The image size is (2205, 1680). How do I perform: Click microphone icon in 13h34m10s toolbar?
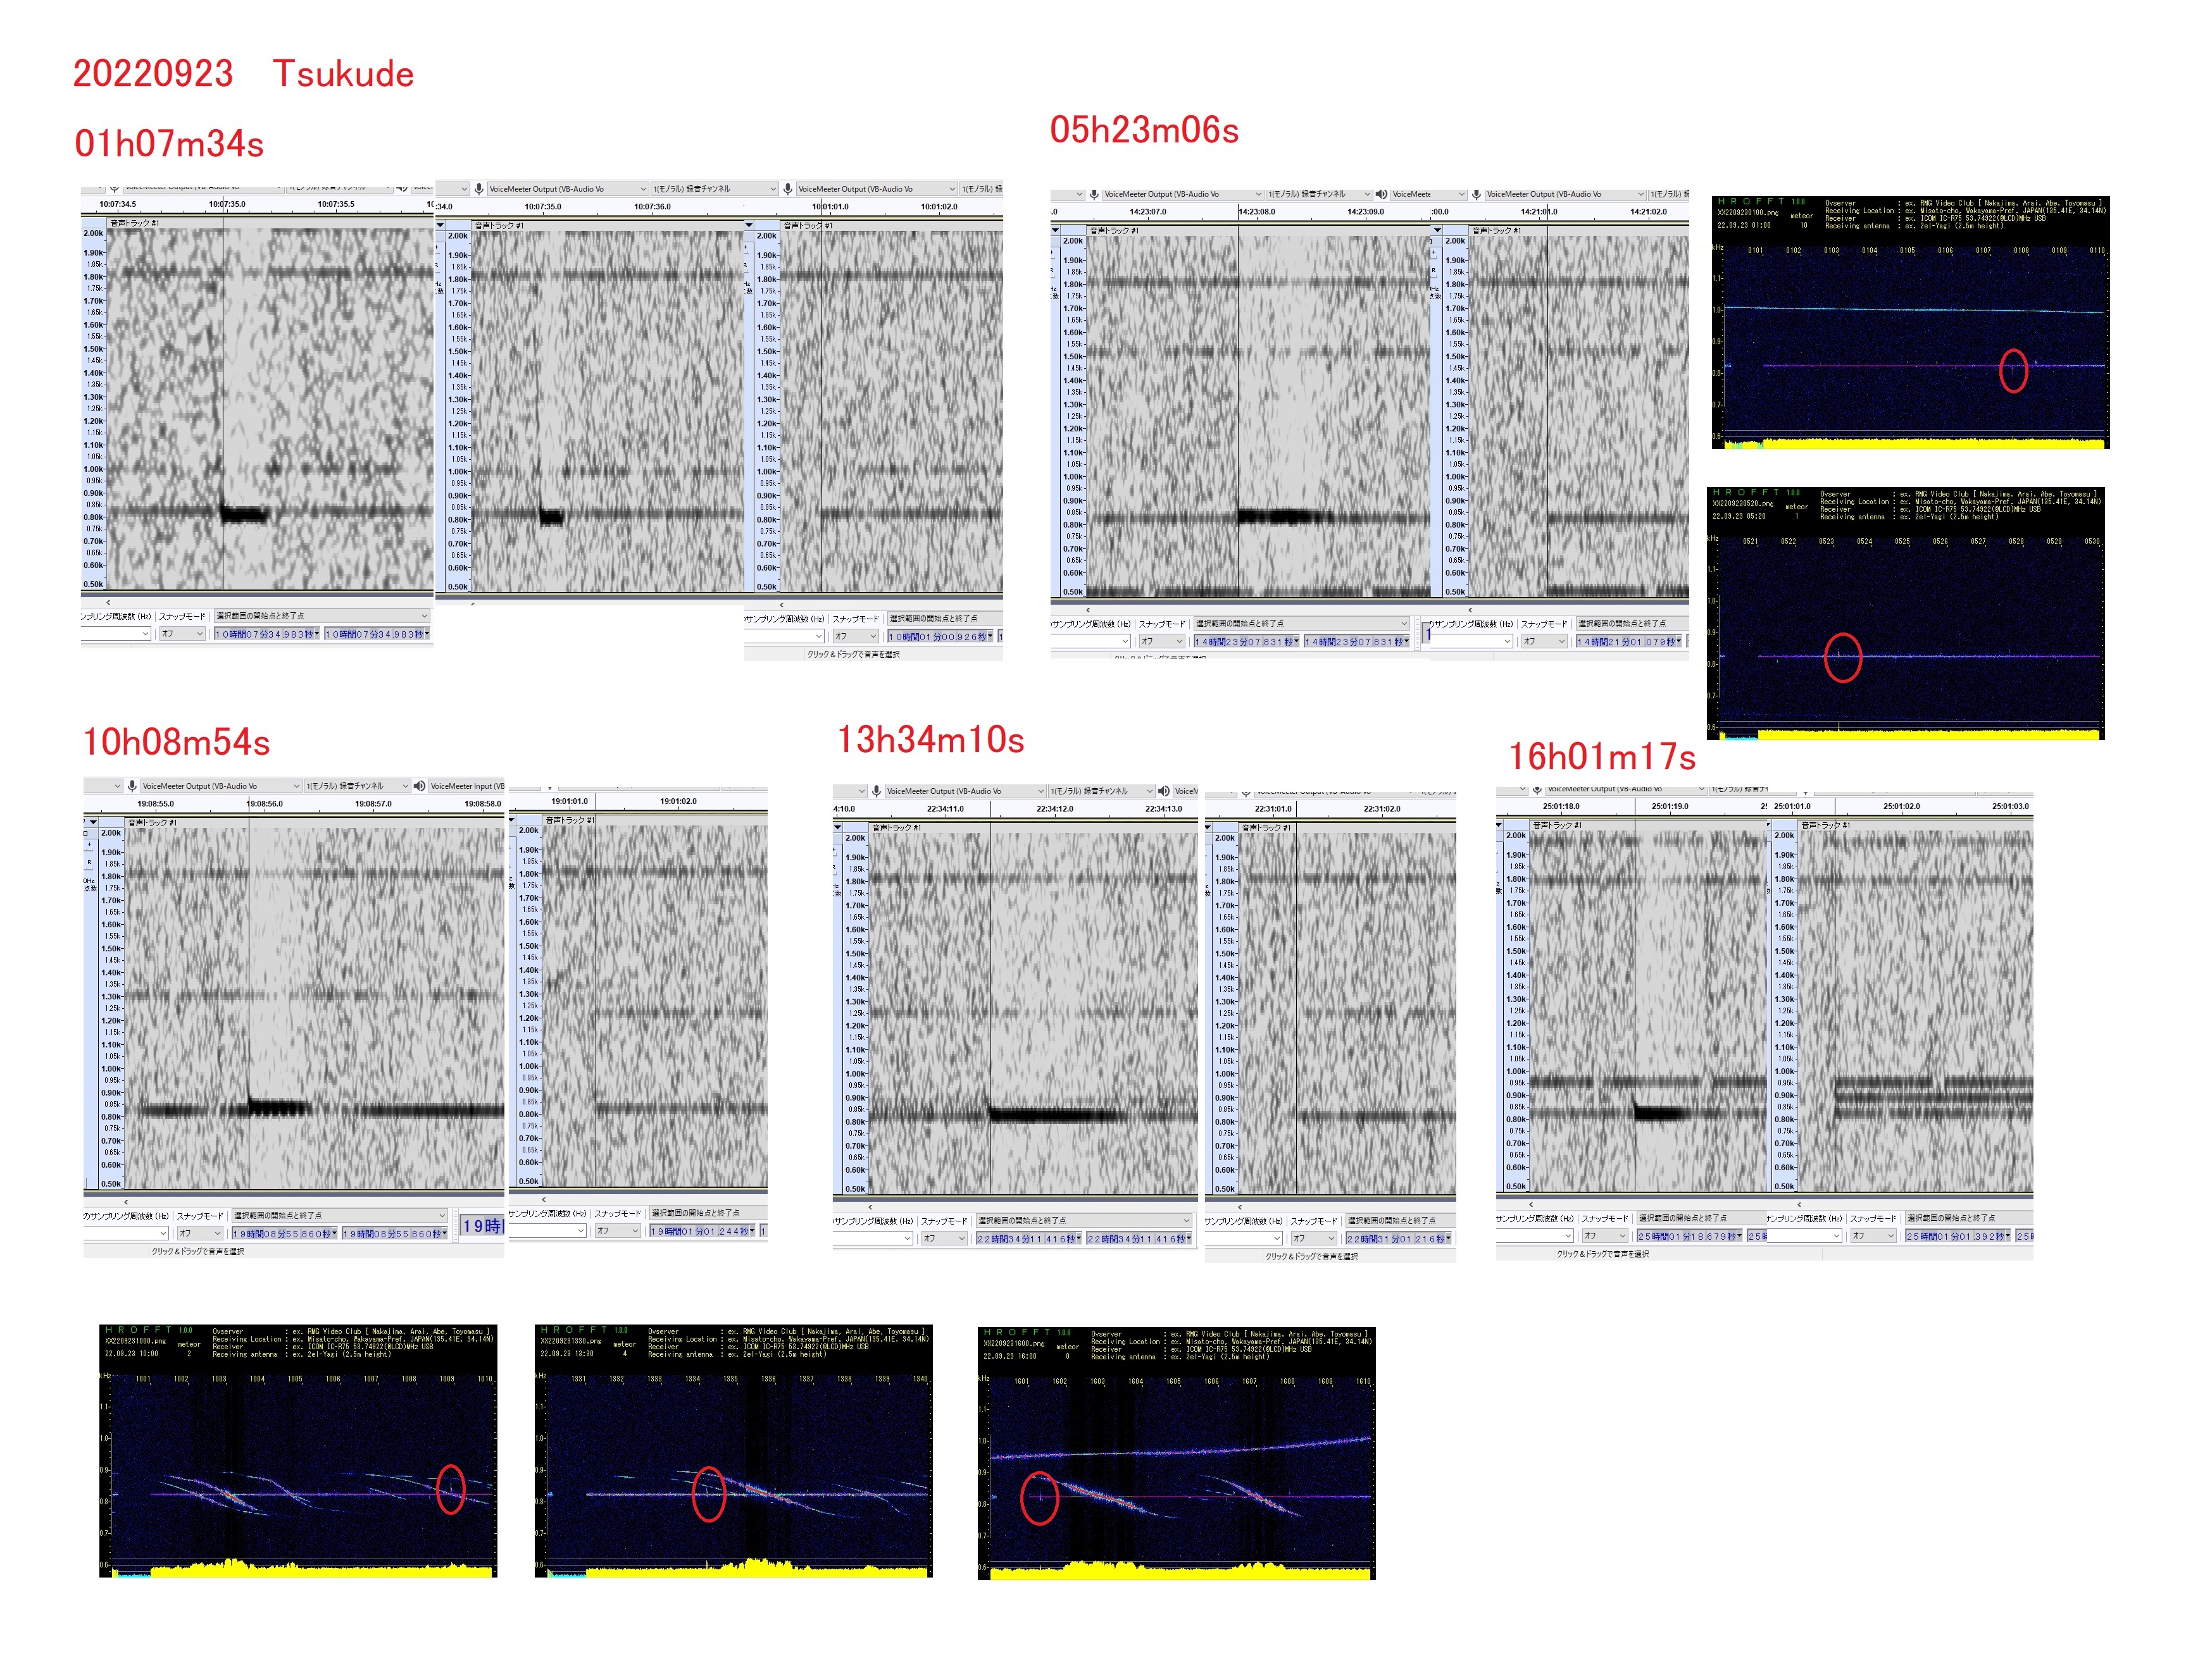tap(877, 791)
